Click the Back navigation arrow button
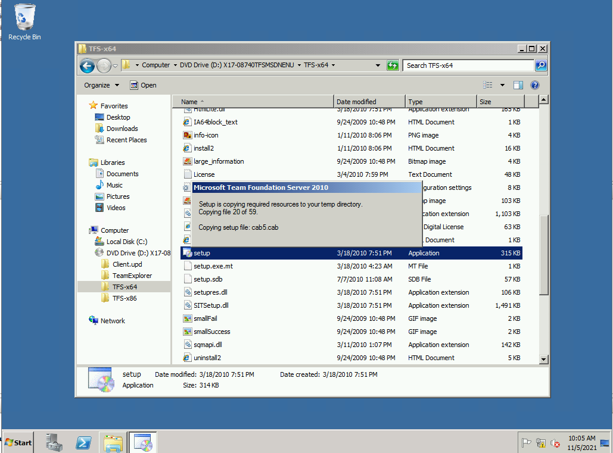Viewport: 613px width, 453px height. coord(87,65)
